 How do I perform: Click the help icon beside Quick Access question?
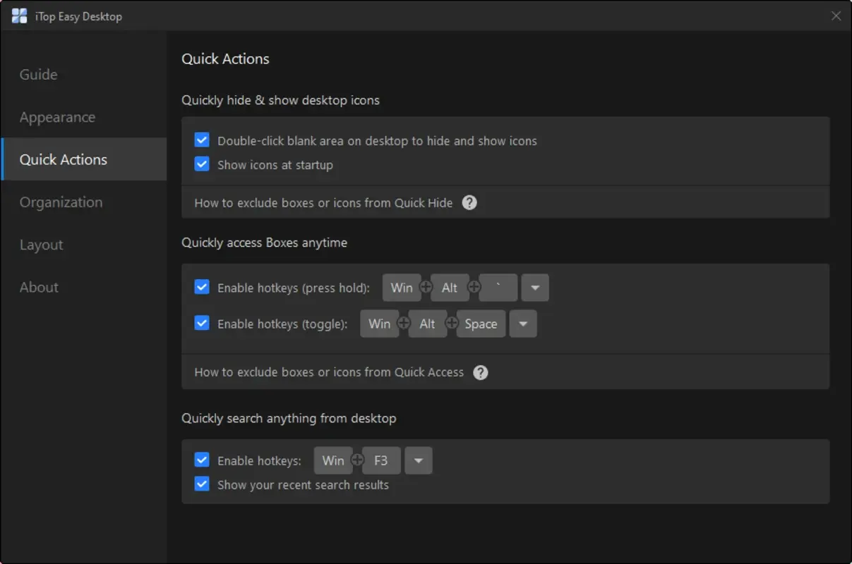coord(480,372)
